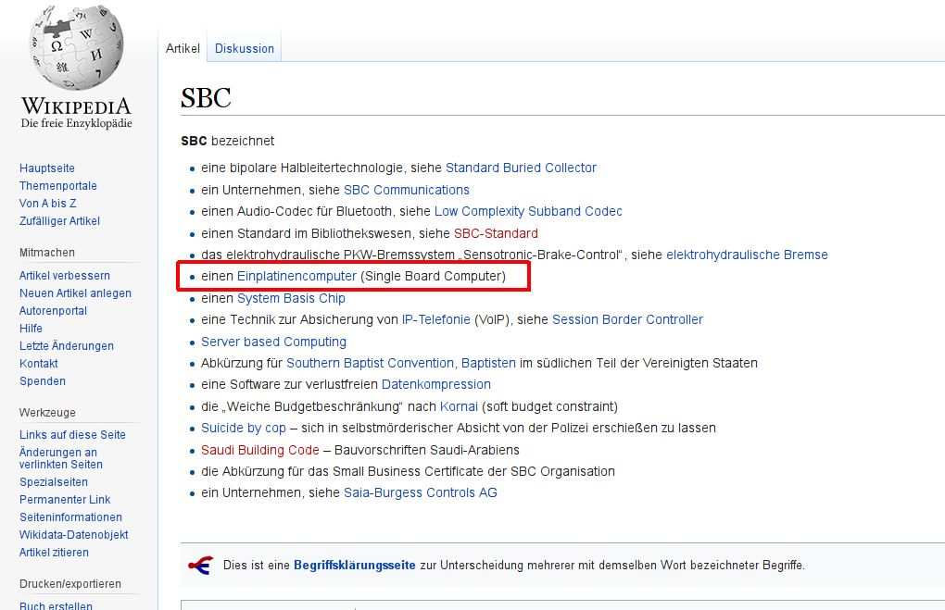945x610 pixels.
Task: Show Links auf diese Seite
Action: (x=72, y=434)
